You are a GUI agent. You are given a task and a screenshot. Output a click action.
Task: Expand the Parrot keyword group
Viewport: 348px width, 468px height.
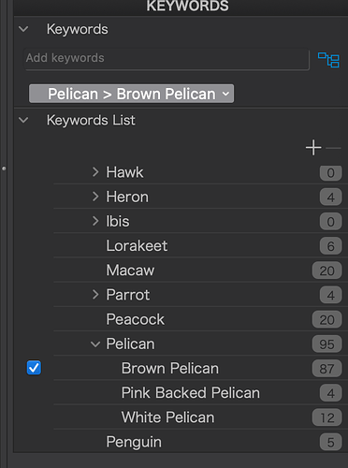click(x=95, y=295)
